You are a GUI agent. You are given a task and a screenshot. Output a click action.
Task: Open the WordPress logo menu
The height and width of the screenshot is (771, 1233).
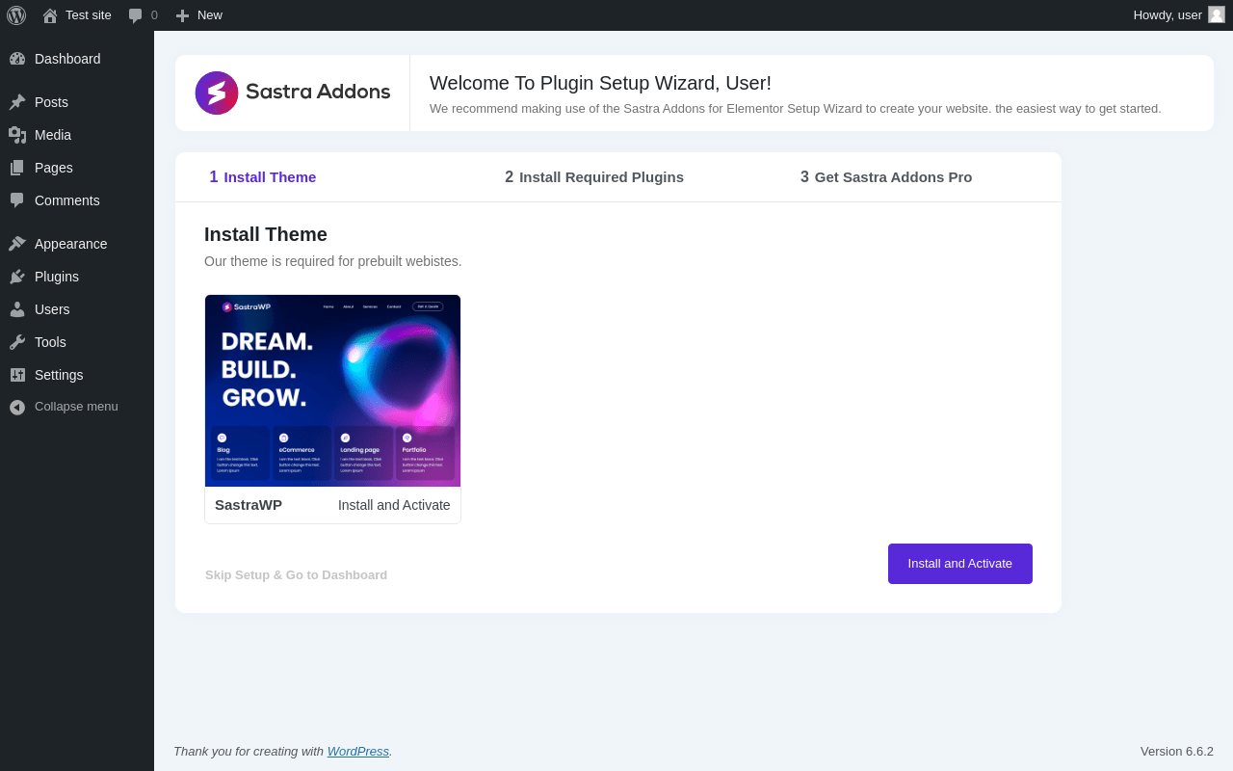[16, 15]
